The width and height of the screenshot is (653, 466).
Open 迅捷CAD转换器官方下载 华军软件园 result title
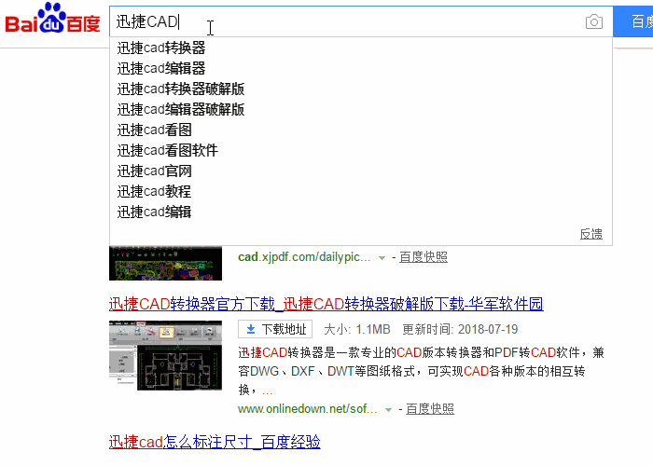(326, 304)
